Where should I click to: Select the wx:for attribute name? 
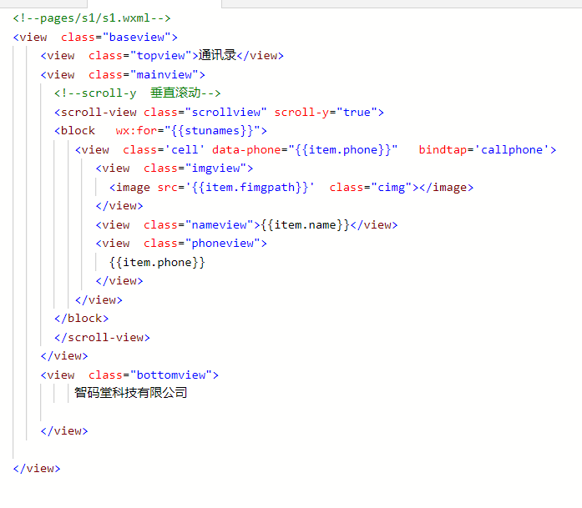click(136, 130)
